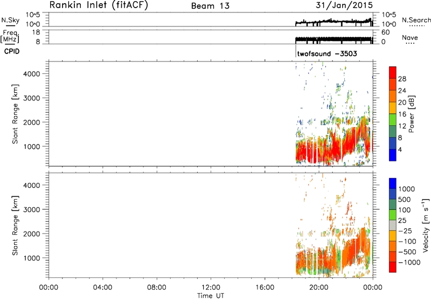Click the '12:00' time axis tick label
Screen dimensions: 431x299
(x=211, y=288)
